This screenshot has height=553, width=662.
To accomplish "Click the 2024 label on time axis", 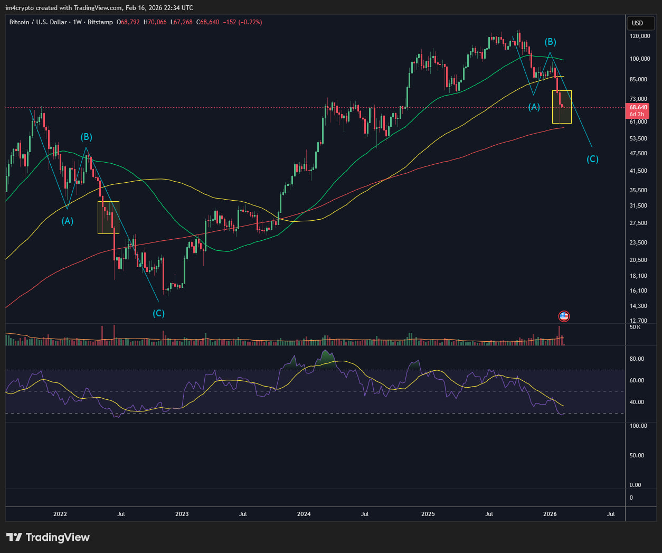I will [x=304, y=514].
